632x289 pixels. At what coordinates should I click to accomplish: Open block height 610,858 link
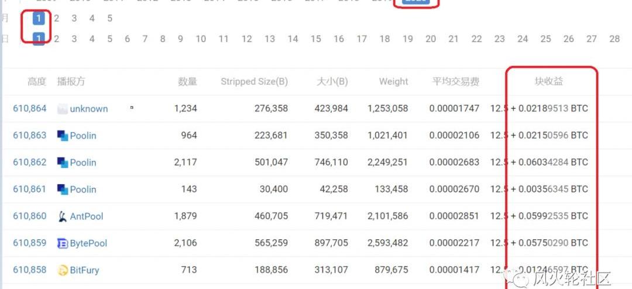[30, 270]
